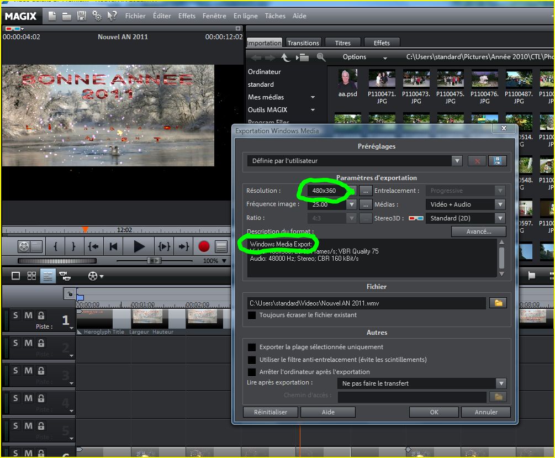Open the Avancé... settings
Screen dimensions: 555x458
tap(479, 231)
